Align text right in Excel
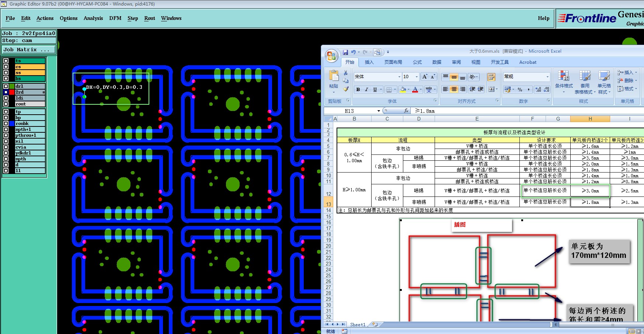 point(463,89)
